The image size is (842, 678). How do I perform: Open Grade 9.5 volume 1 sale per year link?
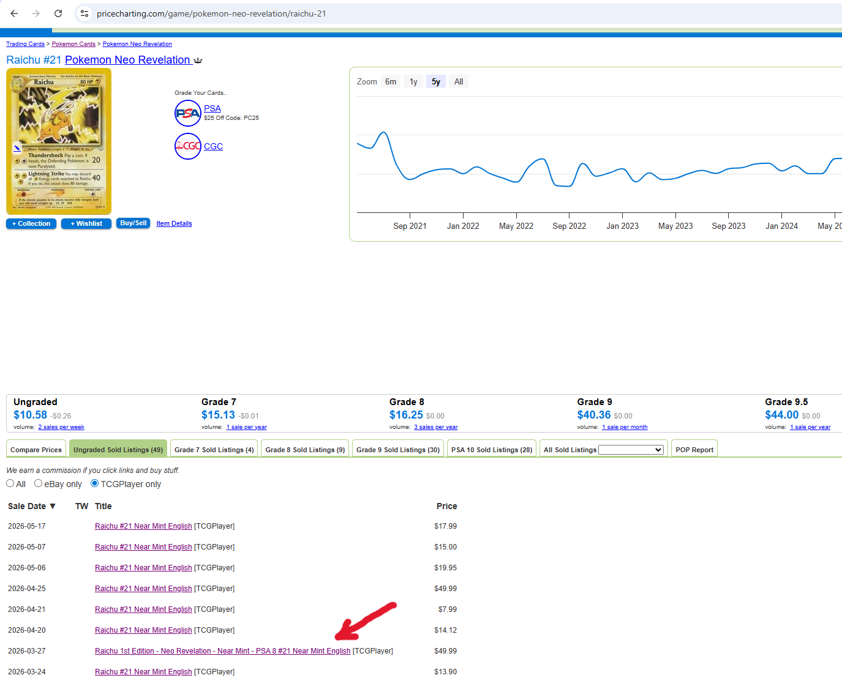[810, 427]
